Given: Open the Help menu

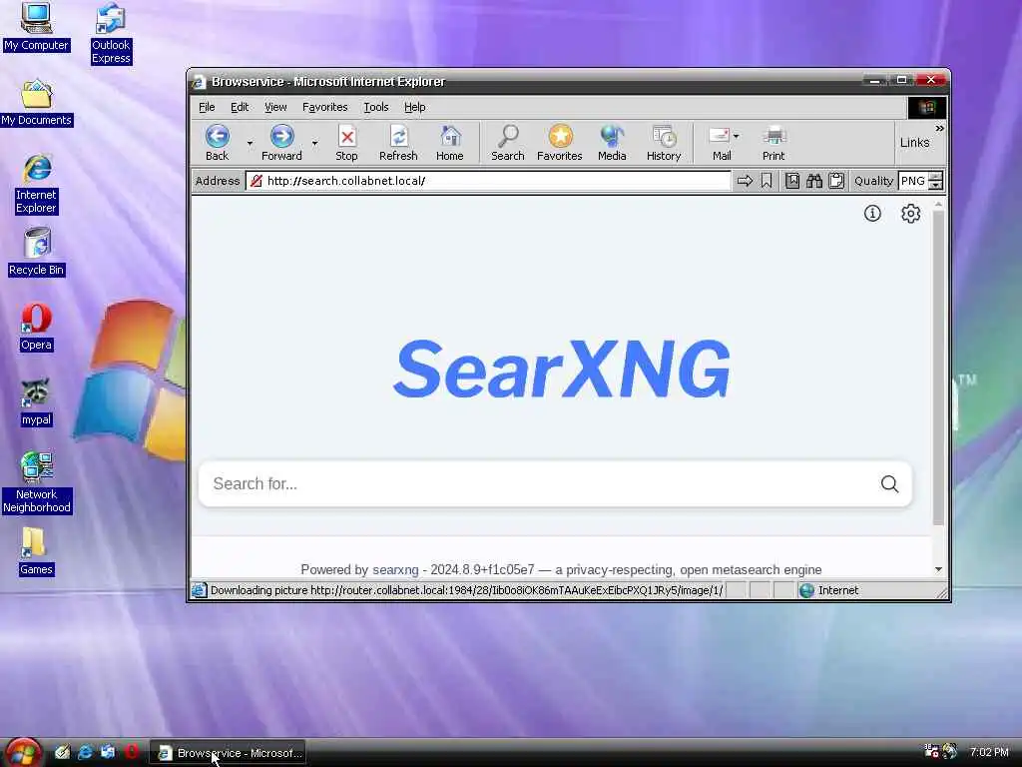Looking at the screenshot, I should pos(414,107).
